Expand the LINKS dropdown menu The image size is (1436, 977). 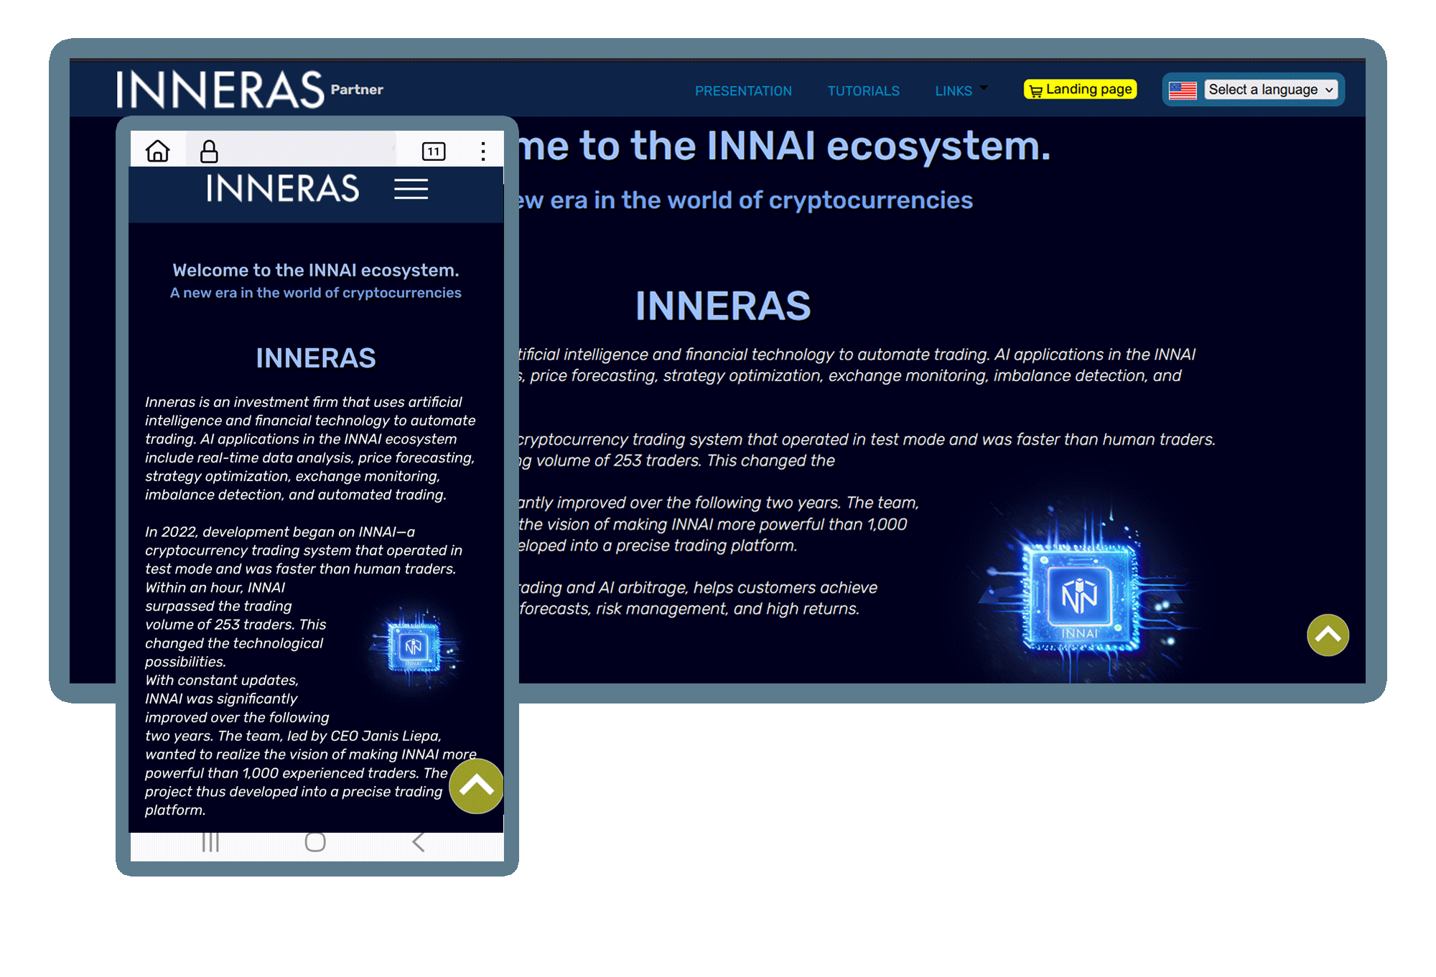pos(961,90)
